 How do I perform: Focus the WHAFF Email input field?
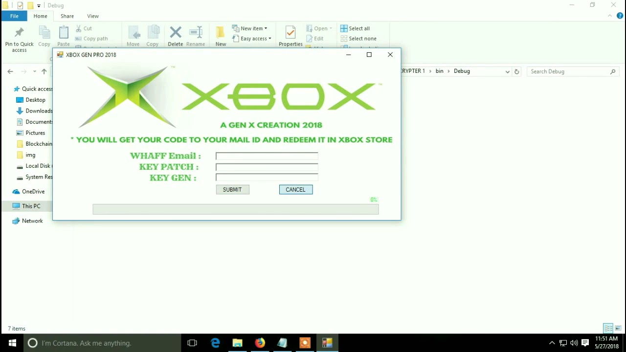coord(267,156)
